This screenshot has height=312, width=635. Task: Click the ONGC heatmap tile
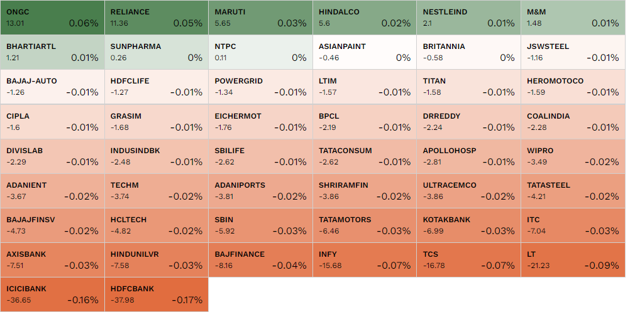(52, 18)
